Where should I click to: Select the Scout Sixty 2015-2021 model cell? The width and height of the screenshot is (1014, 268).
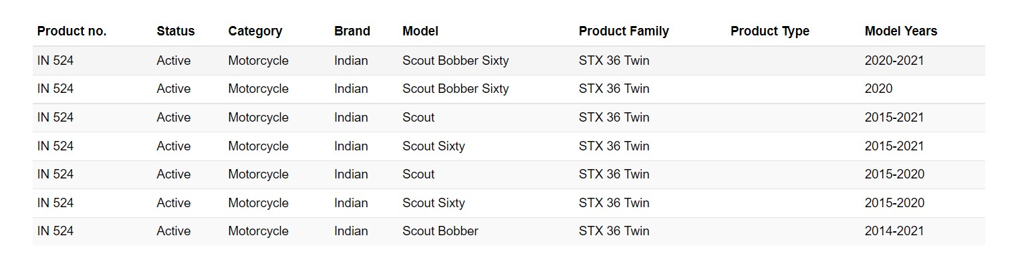pyautogui.click(x=433, y=146)
